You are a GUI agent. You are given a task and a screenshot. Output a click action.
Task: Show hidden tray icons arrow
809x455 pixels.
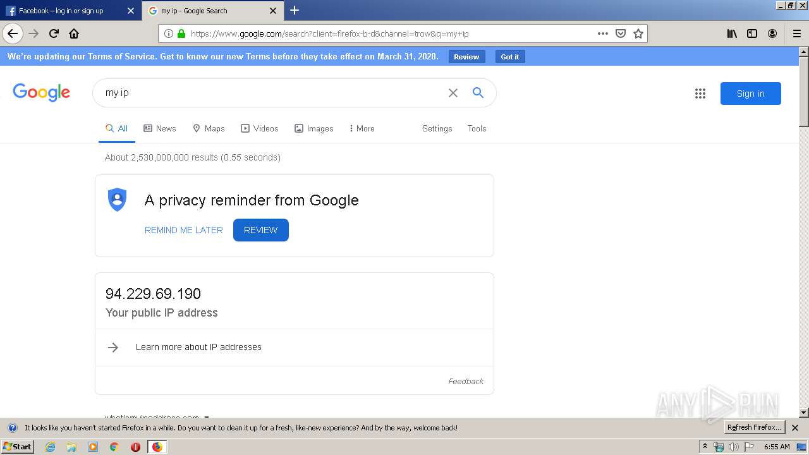tap(705, 447)
